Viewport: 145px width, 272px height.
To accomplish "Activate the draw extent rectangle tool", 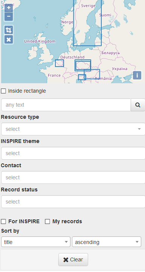I will tap(9, 30).
